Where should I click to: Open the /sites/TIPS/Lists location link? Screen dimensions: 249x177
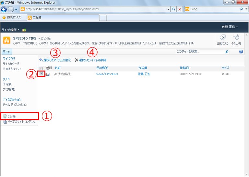(107, 74)
